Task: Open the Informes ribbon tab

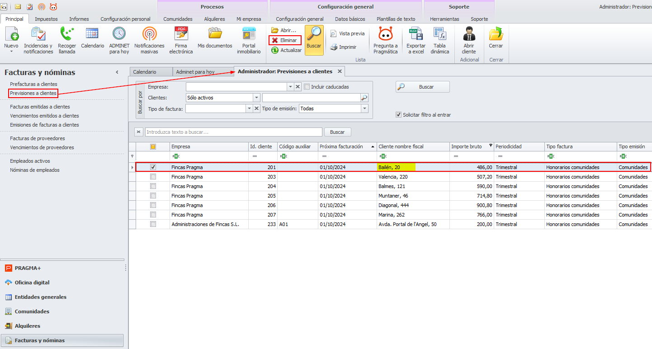Action: point(79,19)
